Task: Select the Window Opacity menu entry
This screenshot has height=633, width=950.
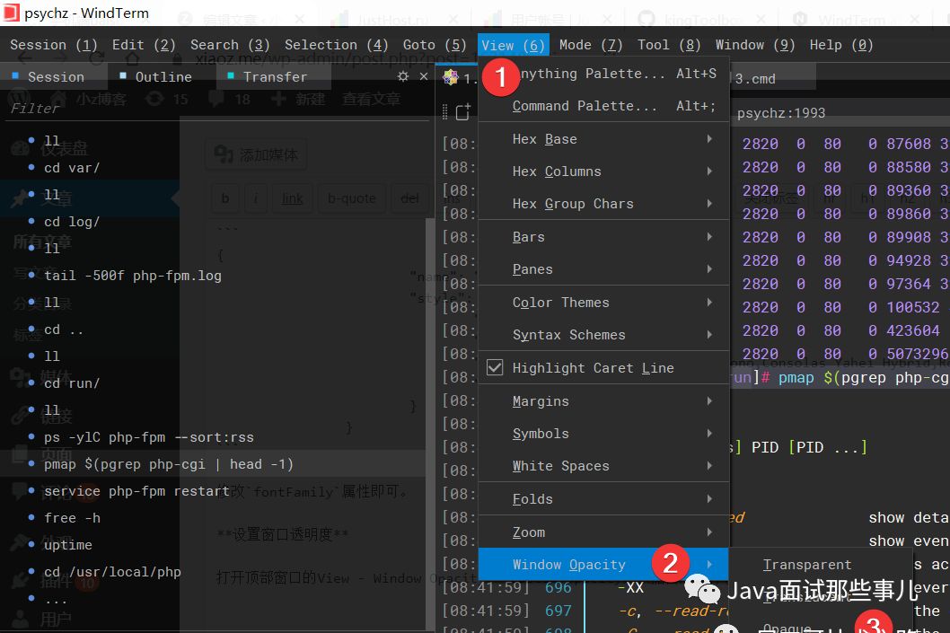Action: pos(604,565)
